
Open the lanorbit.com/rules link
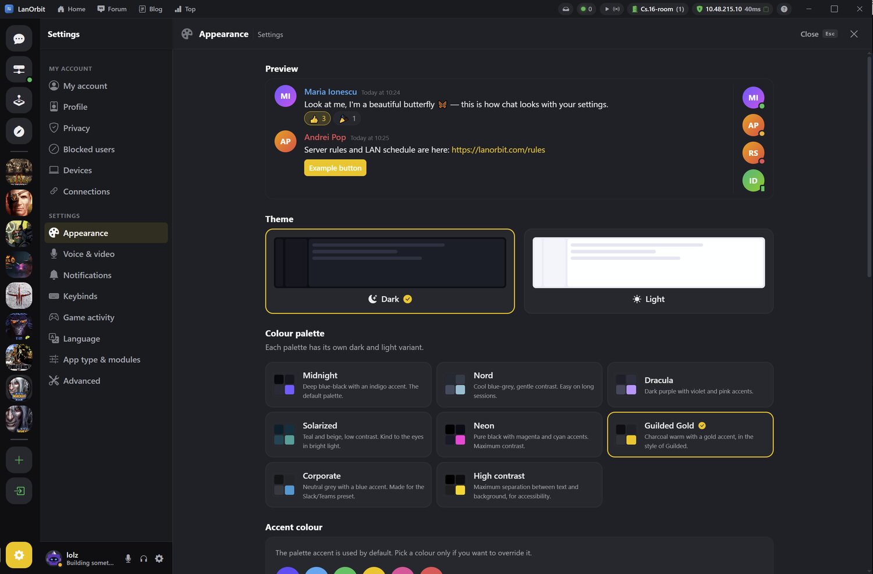(x=498, y=149)
